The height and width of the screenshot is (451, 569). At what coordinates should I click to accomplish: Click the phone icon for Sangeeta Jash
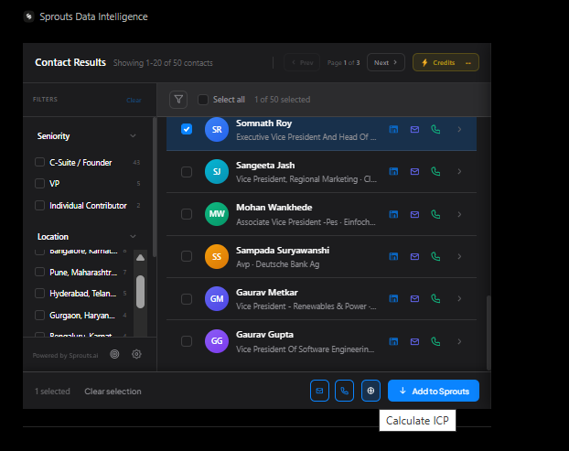435,171
